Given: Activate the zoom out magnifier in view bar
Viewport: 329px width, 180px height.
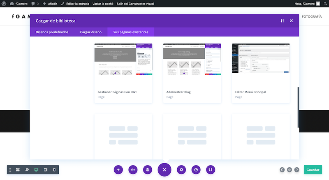Looking at the screenshot, I should (27, 170).
